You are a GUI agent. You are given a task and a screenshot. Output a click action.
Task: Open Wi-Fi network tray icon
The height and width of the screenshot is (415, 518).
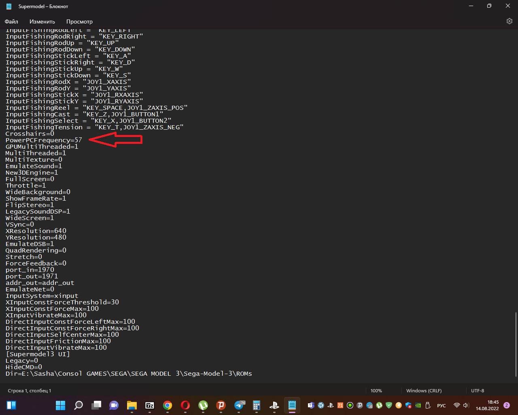point(457,405)
